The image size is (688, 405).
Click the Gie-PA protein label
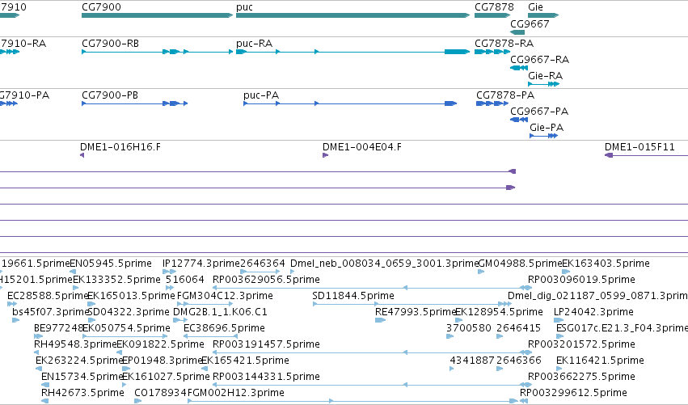click(547, 128)
